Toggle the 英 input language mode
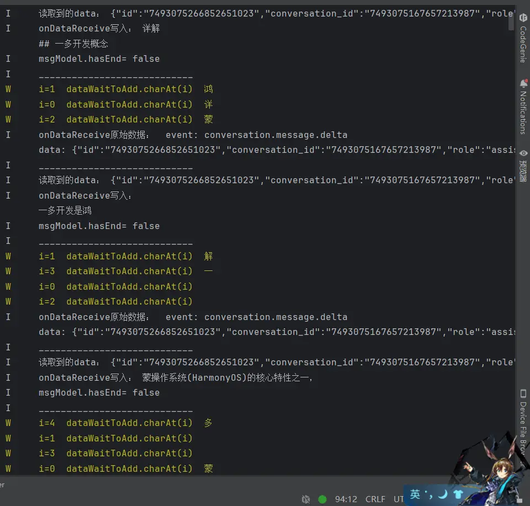The height and width of the screenshot is (506, 530). click(415, 494)
